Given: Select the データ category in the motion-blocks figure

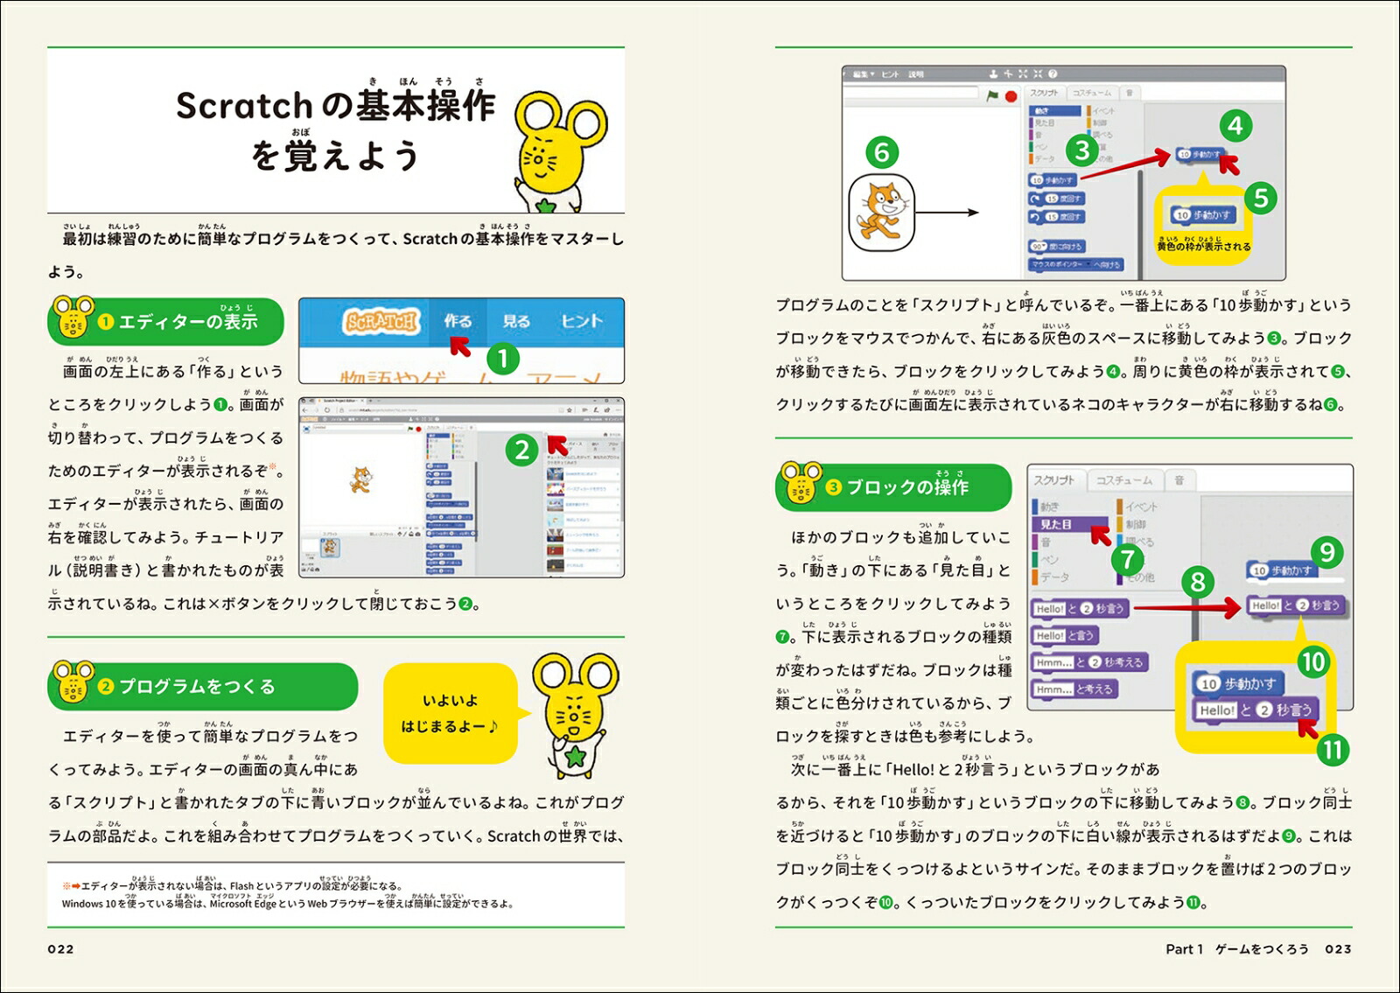Looking at the screenshot, I should click(1042, 158).
